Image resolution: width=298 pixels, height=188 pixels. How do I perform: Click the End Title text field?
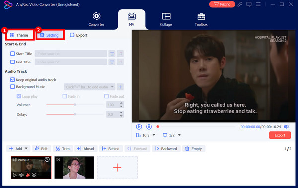(x=71, y=62)
